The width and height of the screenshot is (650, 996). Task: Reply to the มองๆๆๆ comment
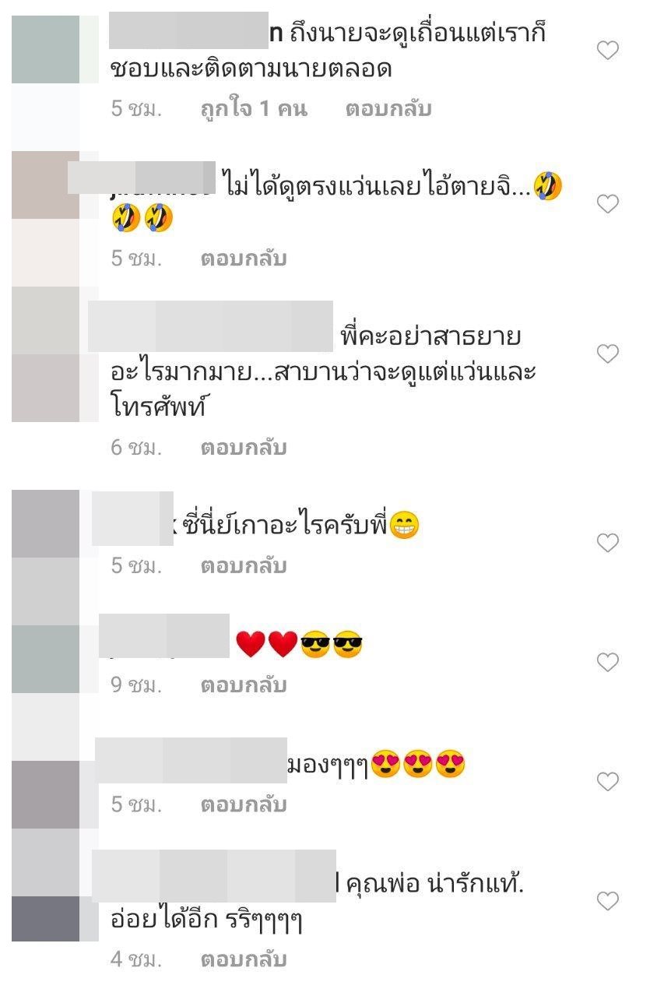(244, 804)
